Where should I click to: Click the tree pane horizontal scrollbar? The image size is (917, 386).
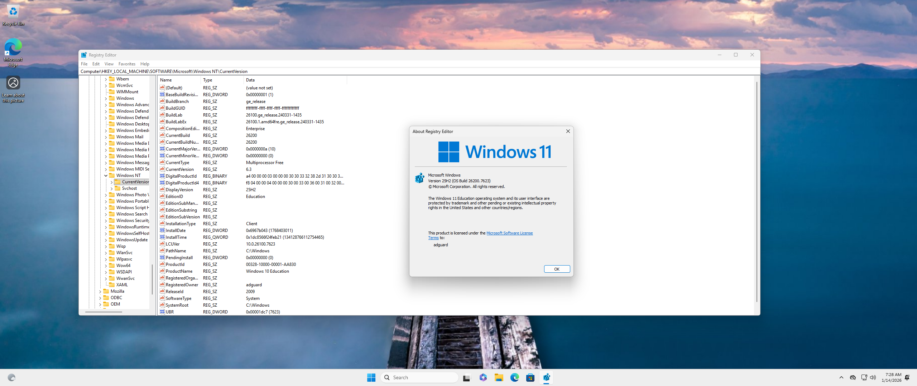click(x=104, y=312)
